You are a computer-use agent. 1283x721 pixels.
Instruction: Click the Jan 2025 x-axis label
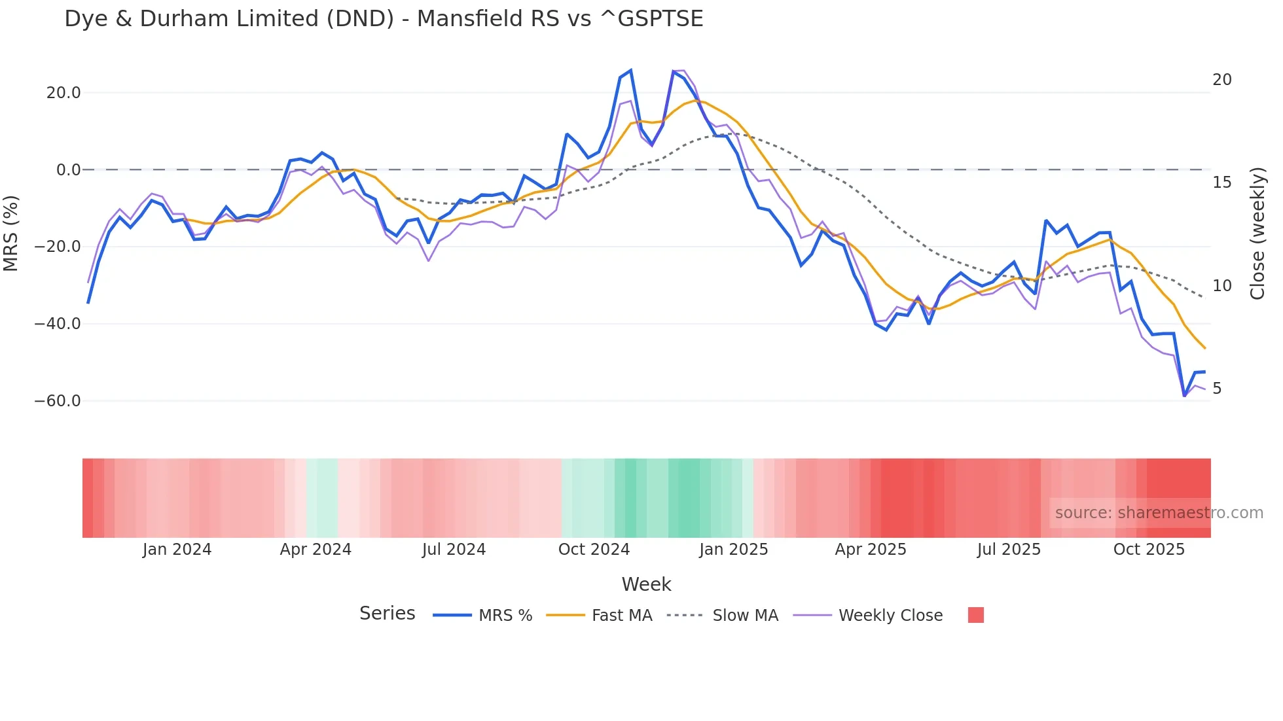[x=733, y=550]
